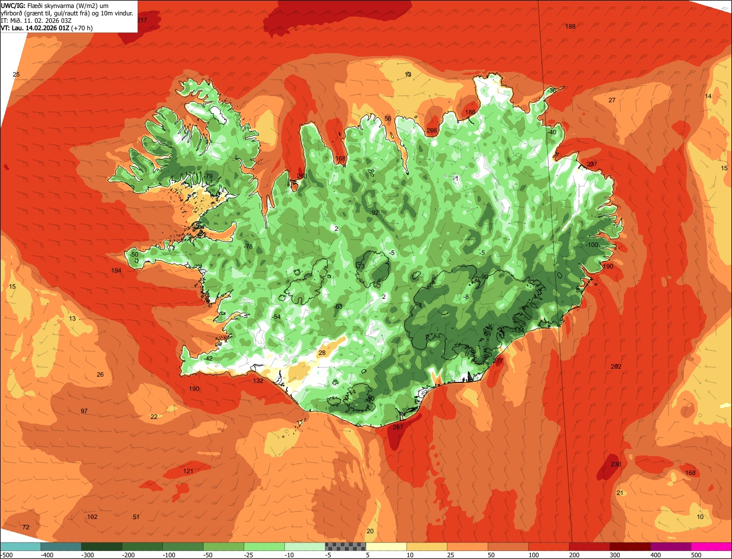Select the map value '78' in western Iceland
The image size is (732, 559).
point(249,246)
